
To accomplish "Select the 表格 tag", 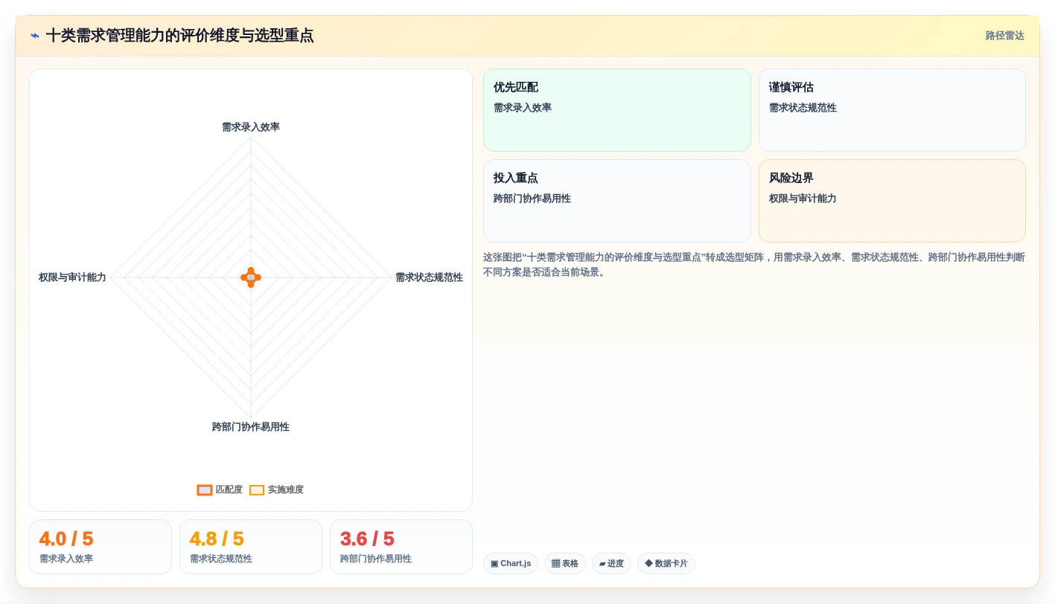I will (565, 564).
